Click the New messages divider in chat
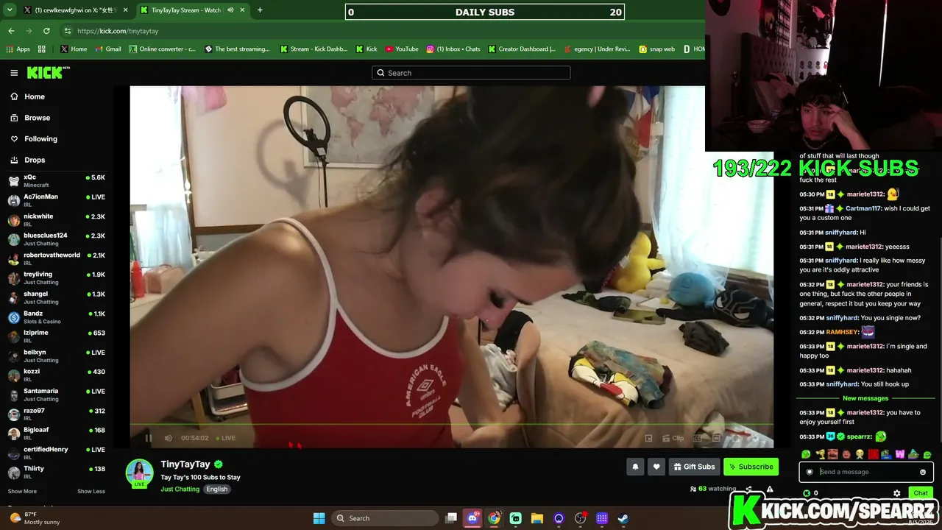 click(865, 398)
